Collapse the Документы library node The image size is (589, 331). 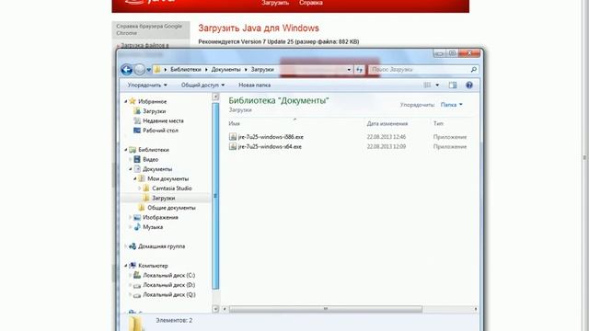click(131, 169)
